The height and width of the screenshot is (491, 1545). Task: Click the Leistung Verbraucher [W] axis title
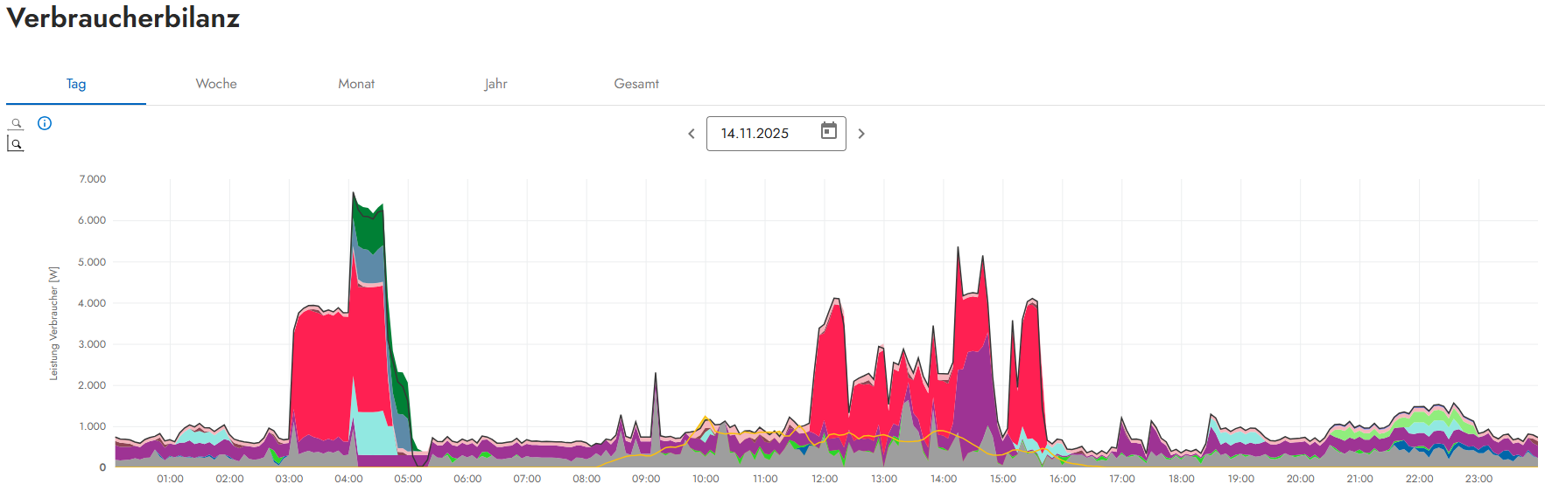coord(53,323)
